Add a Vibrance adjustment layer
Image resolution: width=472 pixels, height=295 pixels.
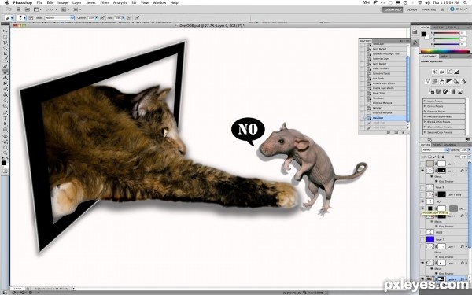(427, 82)
